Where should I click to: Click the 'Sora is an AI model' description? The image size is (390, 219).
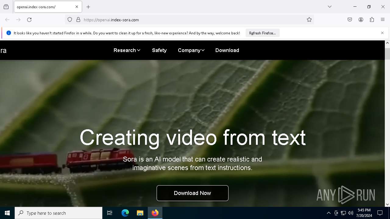(x=193, y=163)
